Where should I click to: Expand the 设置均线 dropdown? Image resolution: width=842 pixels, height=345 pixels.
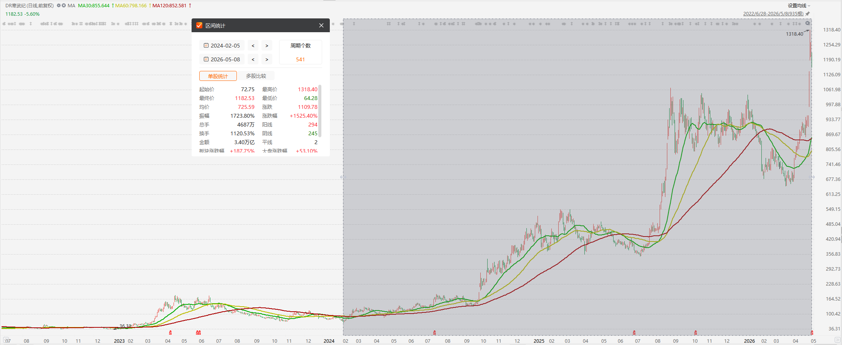click(x=799, y=6)
